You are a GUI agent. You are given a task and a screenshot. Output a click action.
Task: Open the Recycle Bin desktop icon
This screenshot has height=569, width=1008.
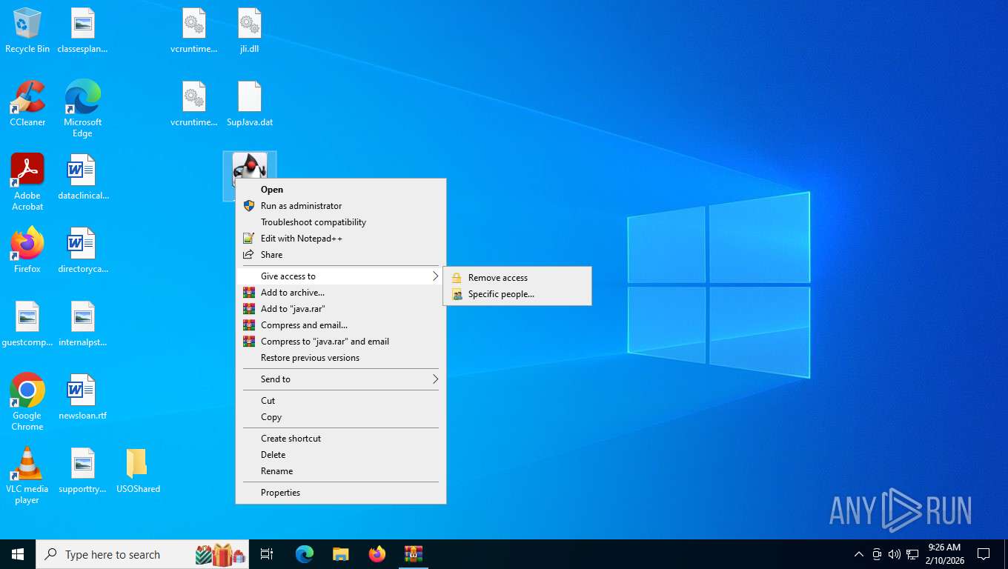[x=27, y=30]
